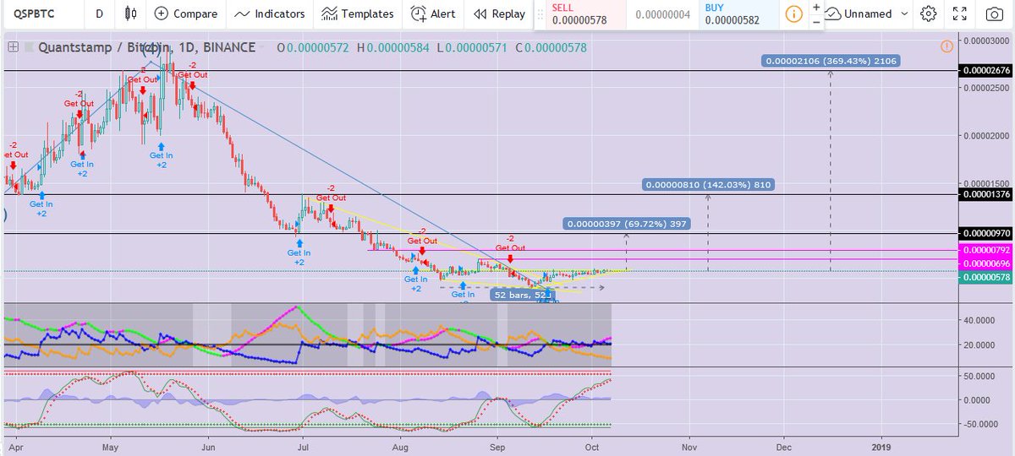
Task: Select the 369.43% measurement label
Action: (831, 61)
